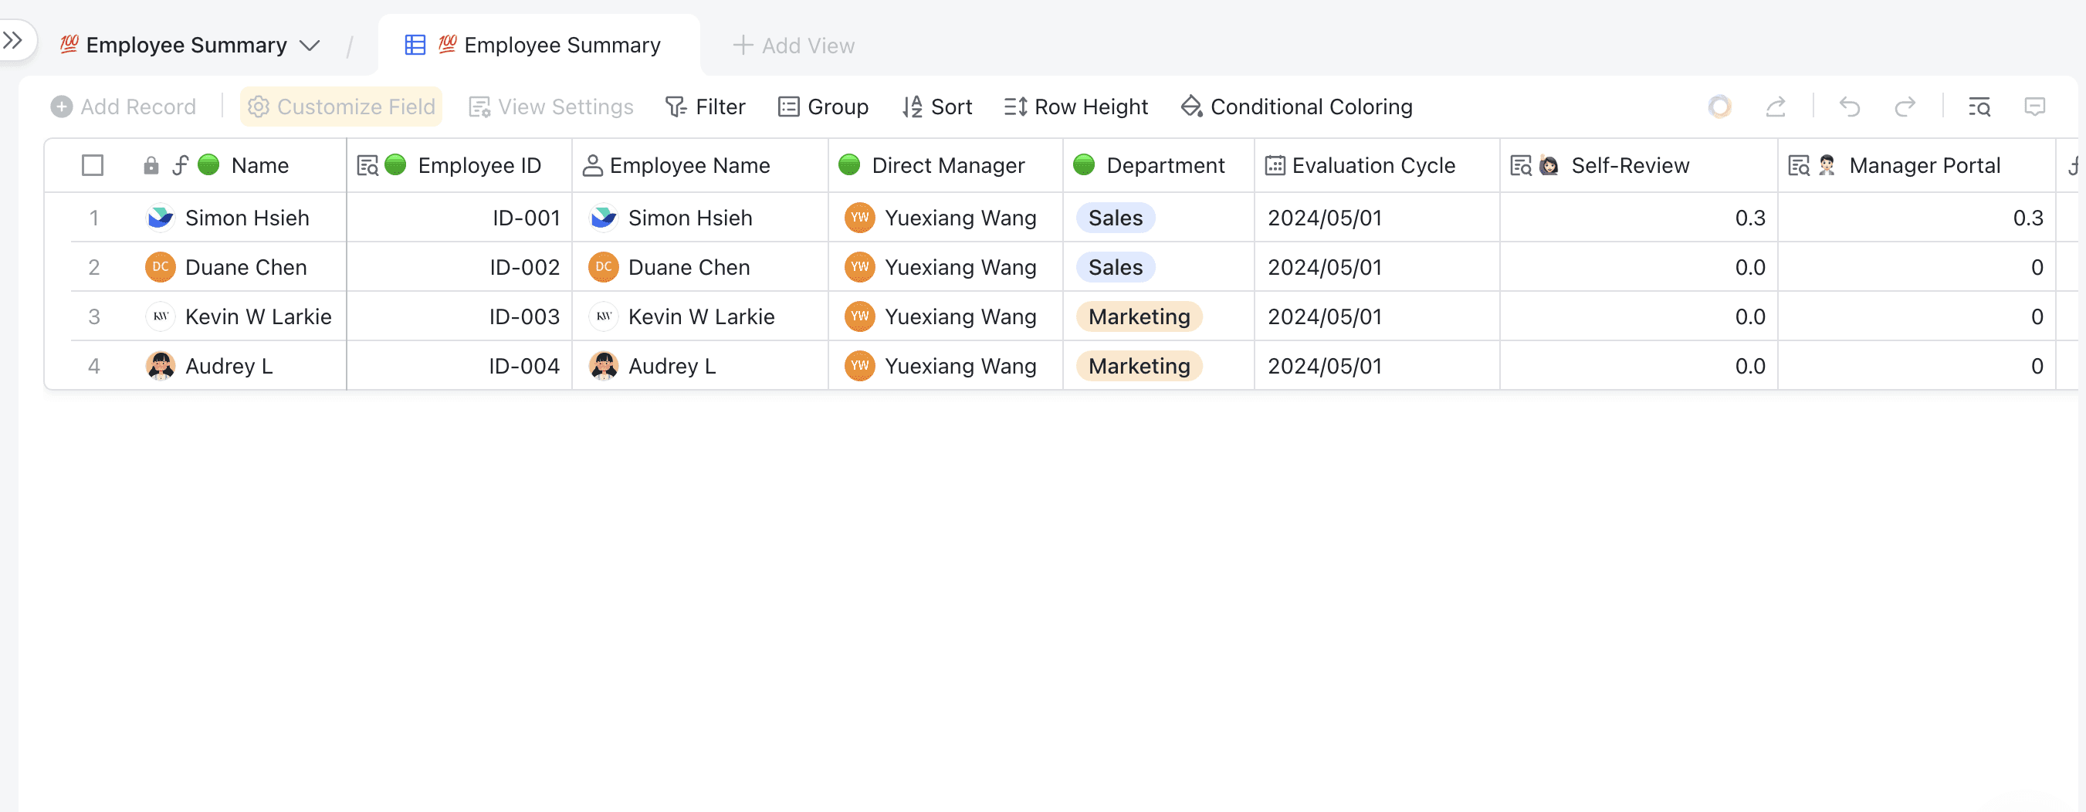Image resolution: width=2086 pixels, height=812 pixels.
Task: Click the calendar icon in Evaluation Cycle header
Action: 1275,166
